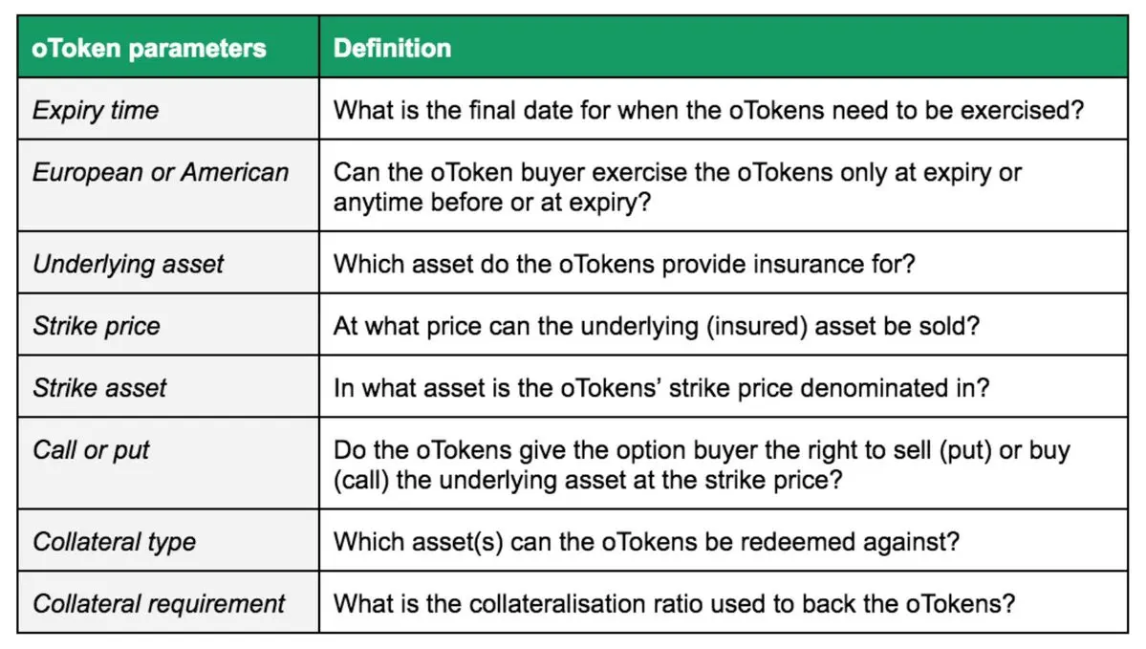This screenshot has width=1146, height=649.
Task: Click the 'redeemed against' definition text
Action: point(646,542)
